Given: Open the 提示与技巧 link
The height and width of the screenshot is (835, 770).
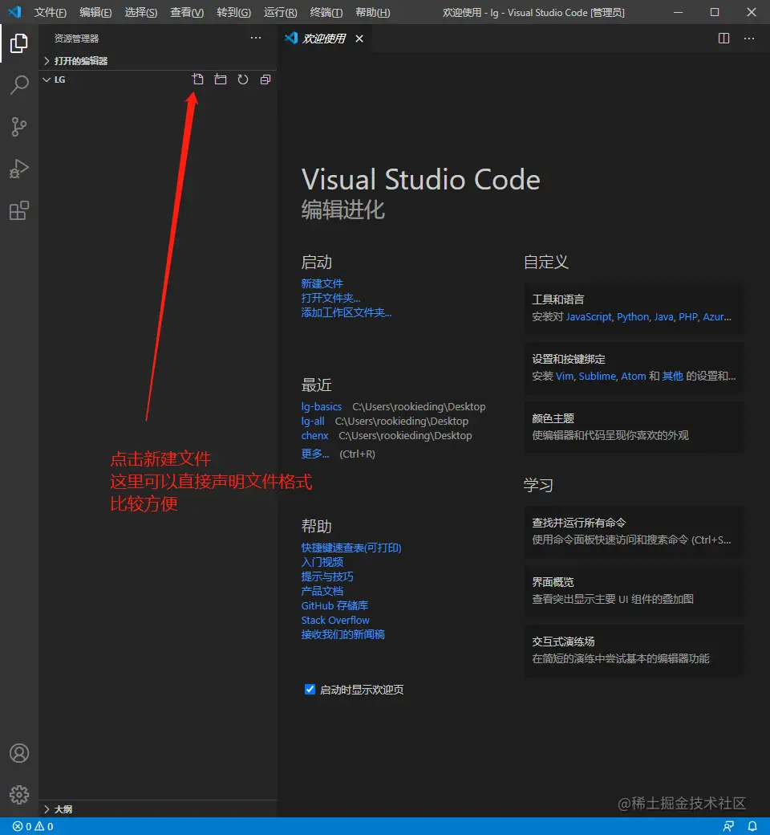Looking at the screenshot, I should (x=327, y=576).
